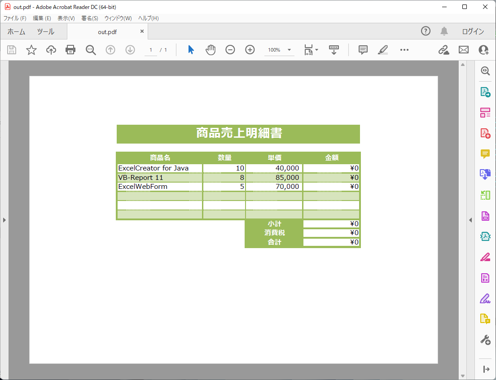The height and width of the screenshot is (380, 496).
Task: Upload file via cloud icon
Action: point(51,50)
